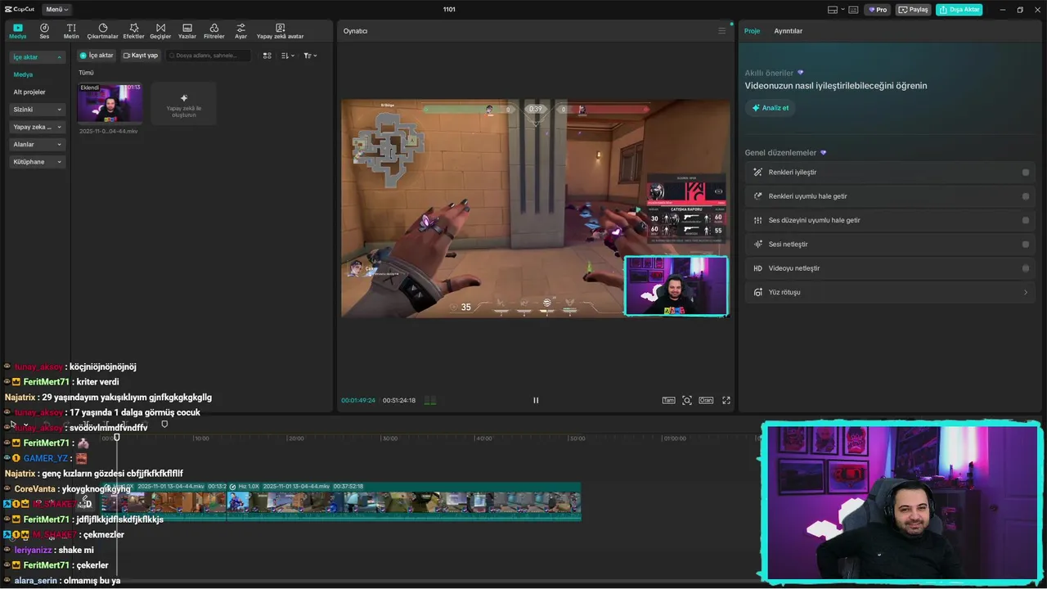Screen dimensions: 1047x589
Task: Switch to the Ayrıntılar tab
Action: pyautogui.click(x=789, y=31)
